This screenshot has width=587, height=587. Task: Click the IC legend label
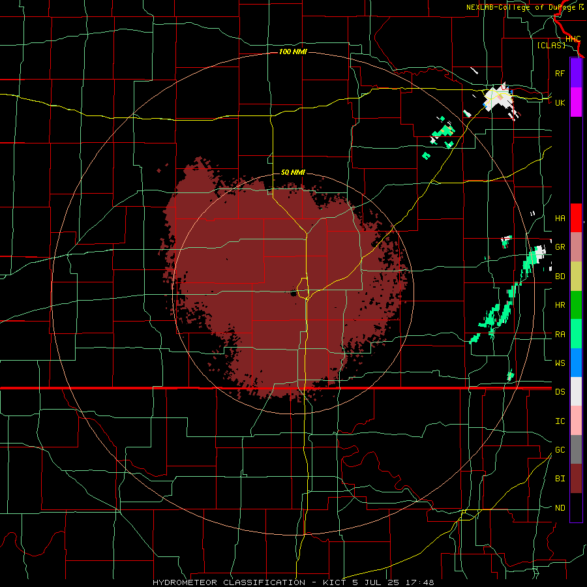point(560,421)
